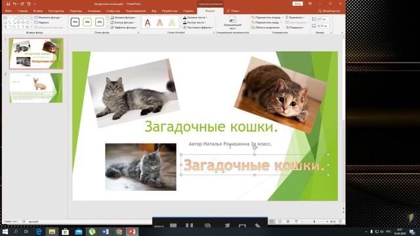Image resolution: width=420 pixels, height=236 pixels.
Task: Expand shape styles gallery
Action: (x=108, y=27)
